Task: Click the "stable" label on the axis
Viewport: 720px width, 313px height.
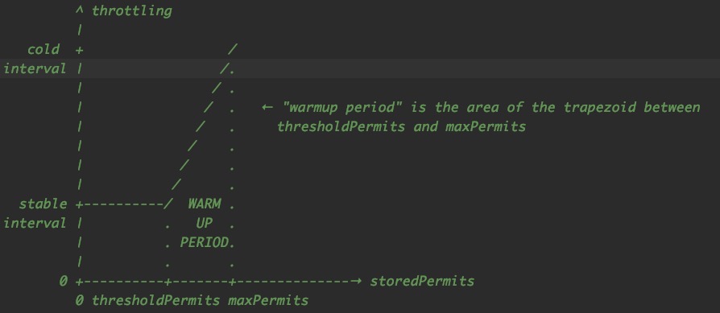Action: (x=43, y=204)
